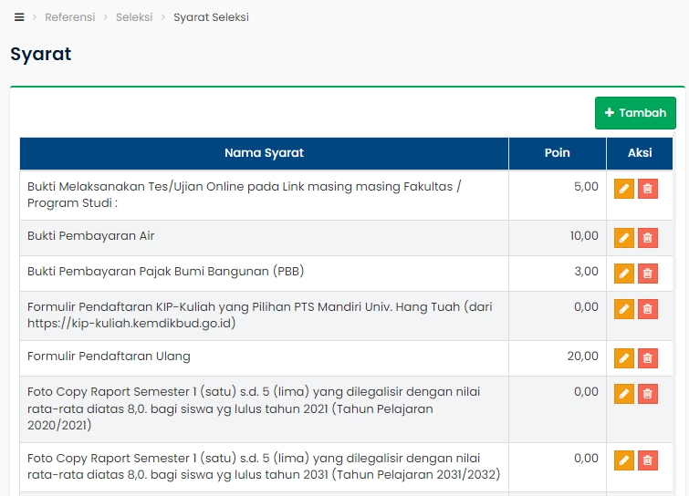Image resolution: width=689 pixels, height=496 pixels.
Task: Click the Poin column header
Action: pos(557,153)
